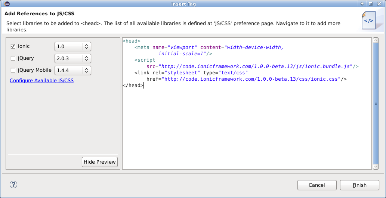Click the link rel="stylesheet" line
Image resolution: width=386 pixels, height=198 pixels.
click(x=191, y=72)
